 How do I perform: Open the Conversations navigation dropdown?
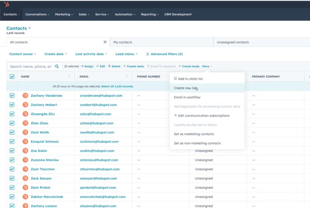point(37,14)
